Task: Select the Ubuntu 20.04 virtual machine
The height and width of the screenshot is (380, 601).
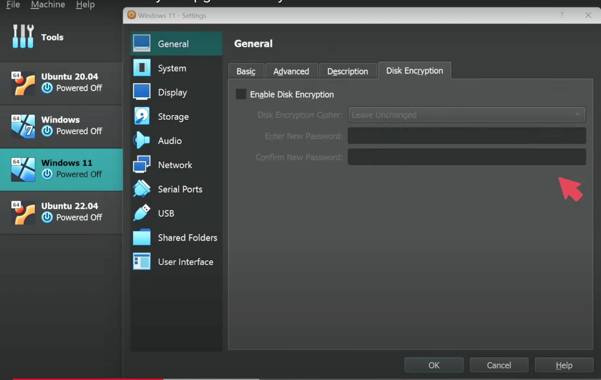Action: click(x=61, y=82)
